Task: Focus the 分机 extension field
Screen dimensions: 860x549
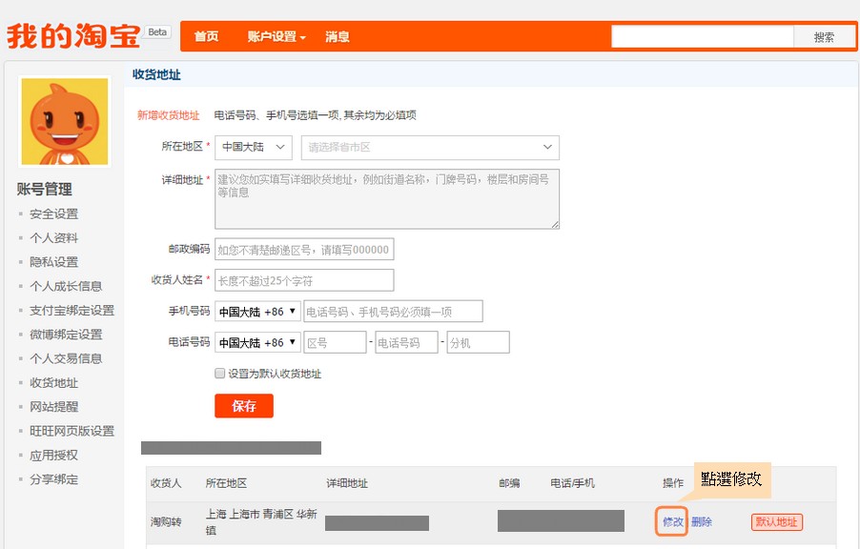Action: (479, 343)
